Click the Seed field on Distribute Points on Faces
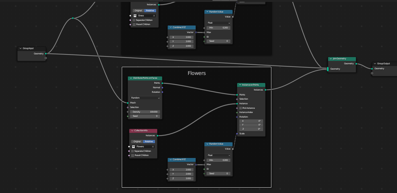Viewport: 397px width, 193px height. 145,116
